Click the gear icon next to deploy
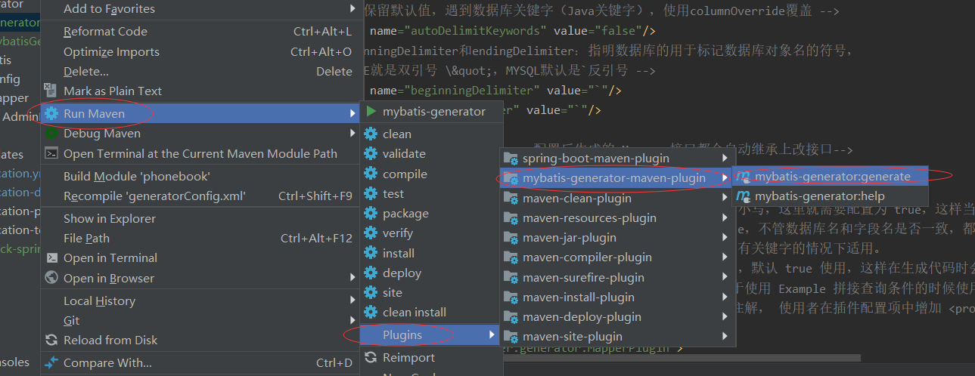This screenshot has width=975, height=376. (371, 273)
